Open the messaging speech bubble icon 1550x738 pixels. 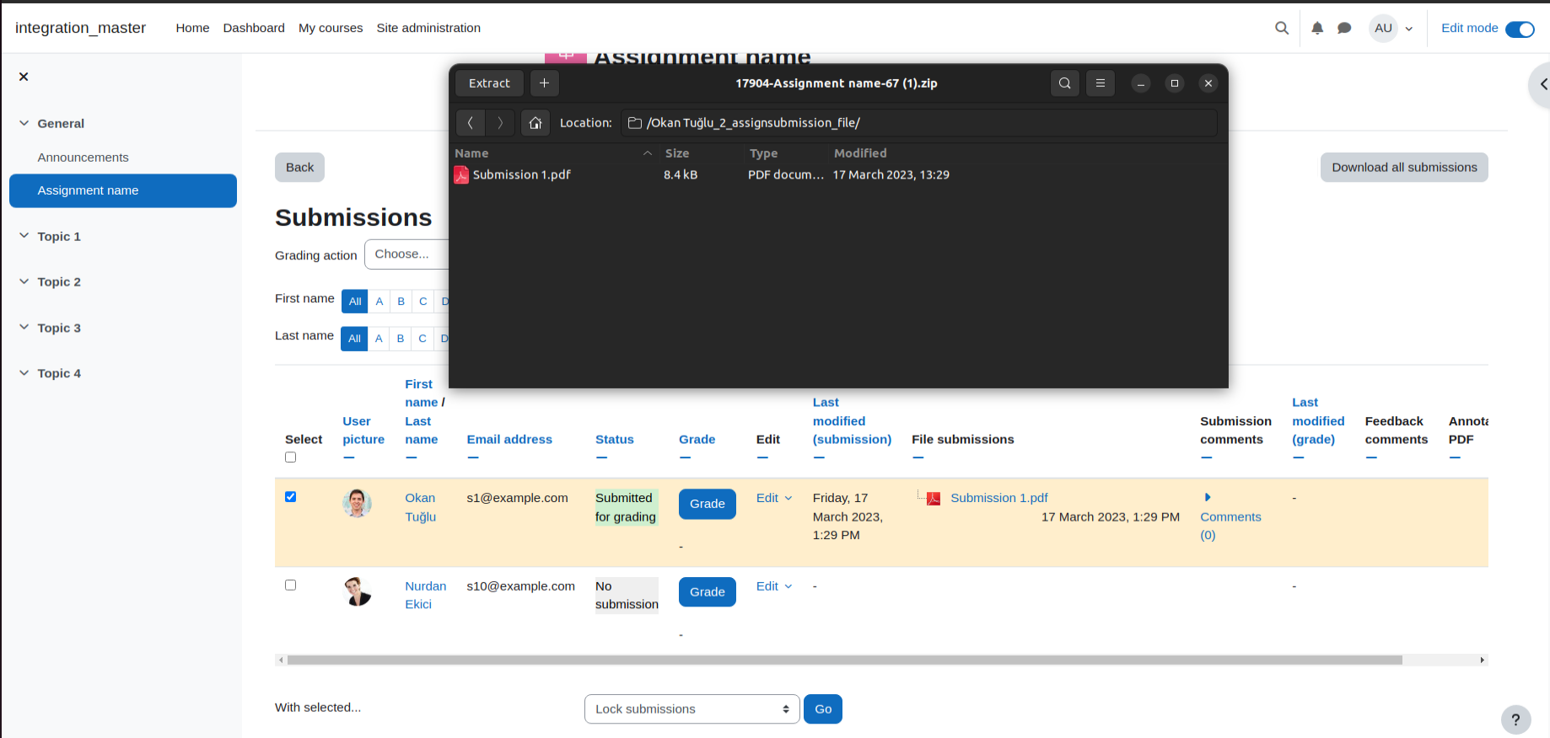click(x=1344, y=28)
